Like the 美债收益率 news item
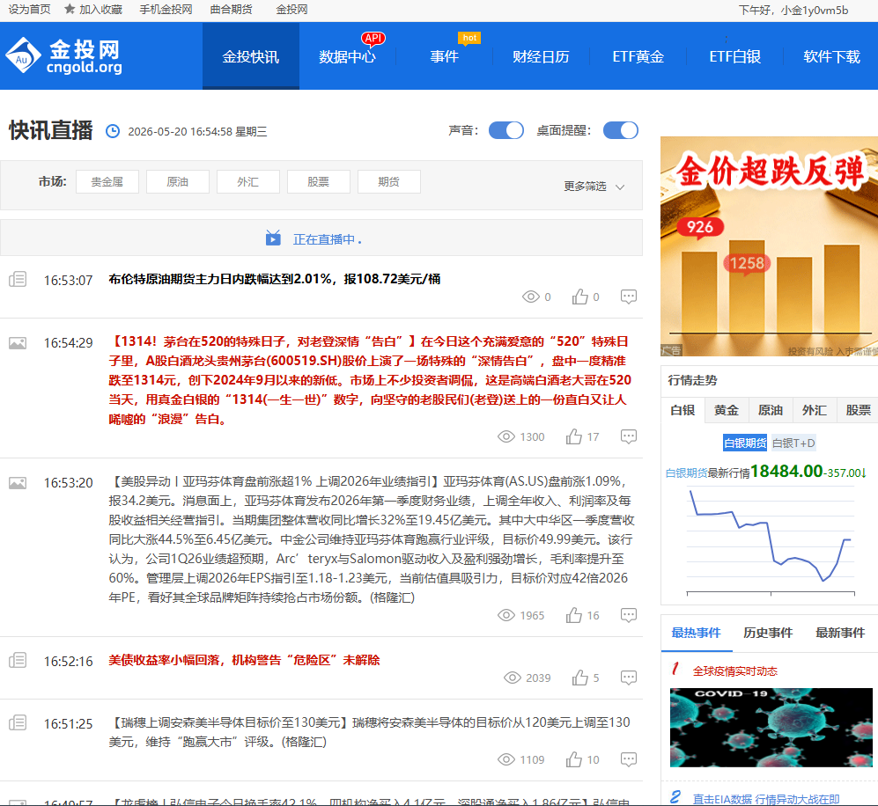The width and height of the screenshot is (878, 806). (580, 678)
